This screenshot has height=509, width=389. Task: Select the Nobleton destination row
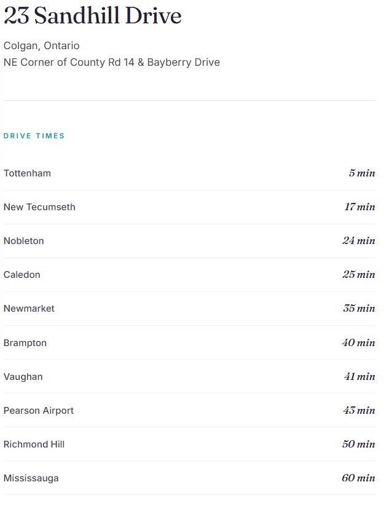(189, 241)
